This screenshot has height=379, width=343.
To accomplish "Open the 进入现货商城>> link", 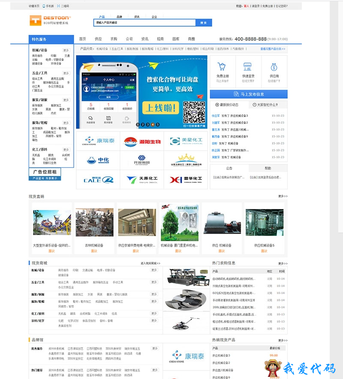I will [150, 263].
